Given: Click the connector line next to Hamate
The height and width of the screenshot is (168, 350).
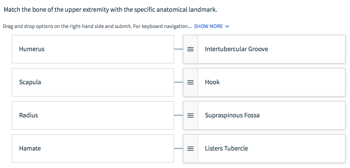Looking at the screenshot, I should 179,148.
